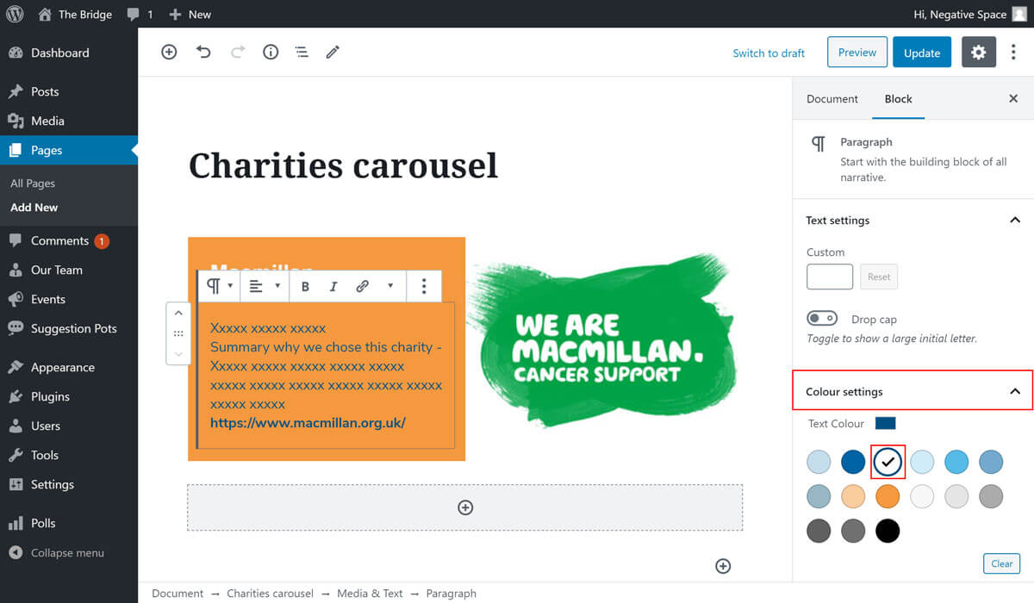The image size is (1034, 603).
Task: Collapse the Colour settings panel
Action: 1014,392
